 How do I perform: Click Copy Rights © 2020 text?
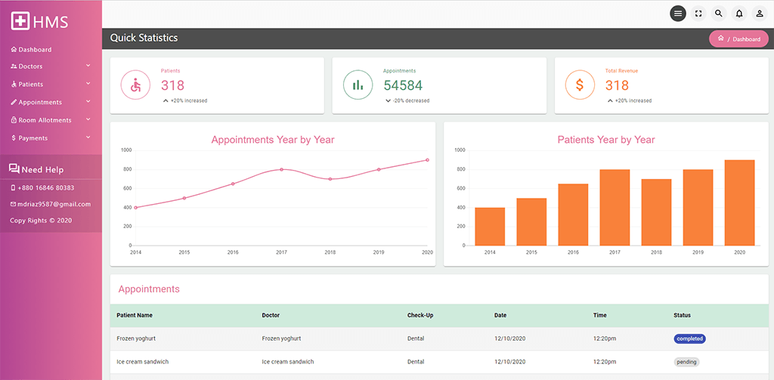pos(41,221)
